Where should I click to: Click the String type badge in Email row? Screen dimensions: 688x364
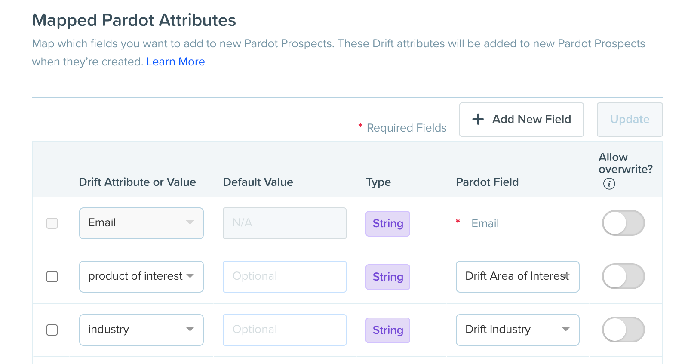click(x=388, y=224)
